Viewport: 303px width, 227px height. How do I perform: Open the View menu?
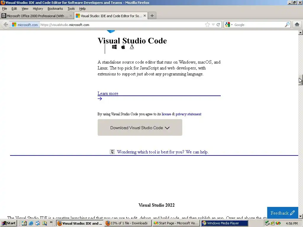tap(25, 9)
